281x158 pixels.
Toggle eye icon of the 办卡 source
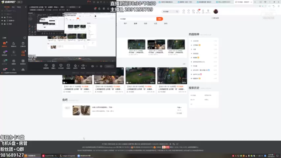click(2, 17)
